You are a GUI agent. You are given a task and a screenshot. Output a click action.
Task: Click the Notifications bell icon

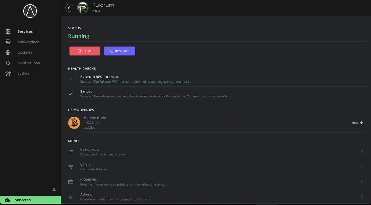click(x=8, y=63)
